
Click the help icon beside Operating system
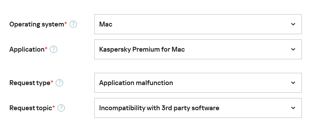point(73,24)
